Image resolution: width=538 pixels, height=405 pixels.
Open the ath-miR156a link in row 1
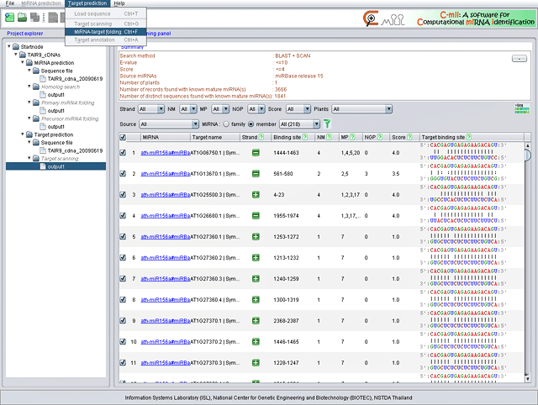coord(166,153)
